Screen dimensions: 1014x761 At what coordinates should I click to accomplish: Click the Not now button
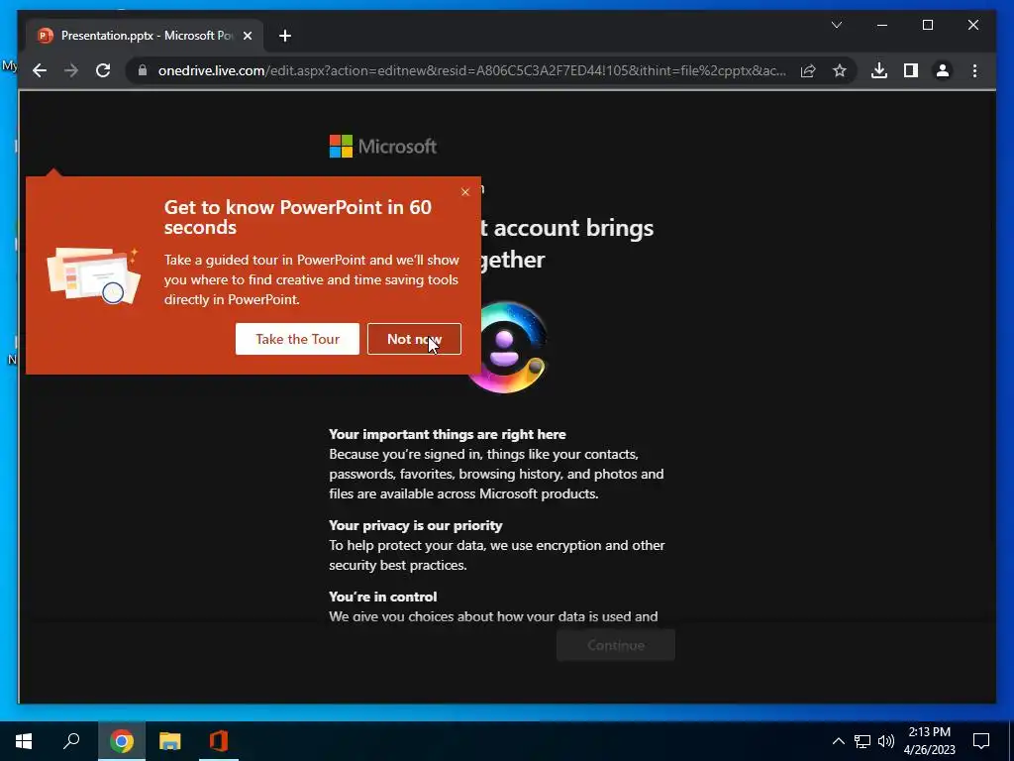pos(414,339)
